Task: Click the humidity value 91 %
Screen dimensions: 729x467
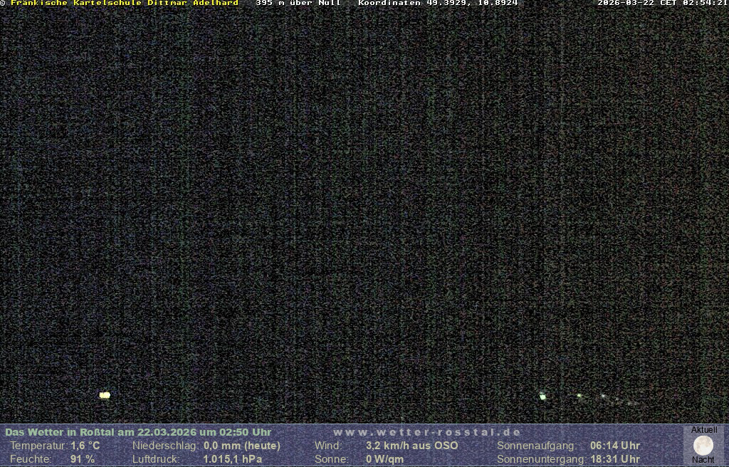Action: click(83, 459)
